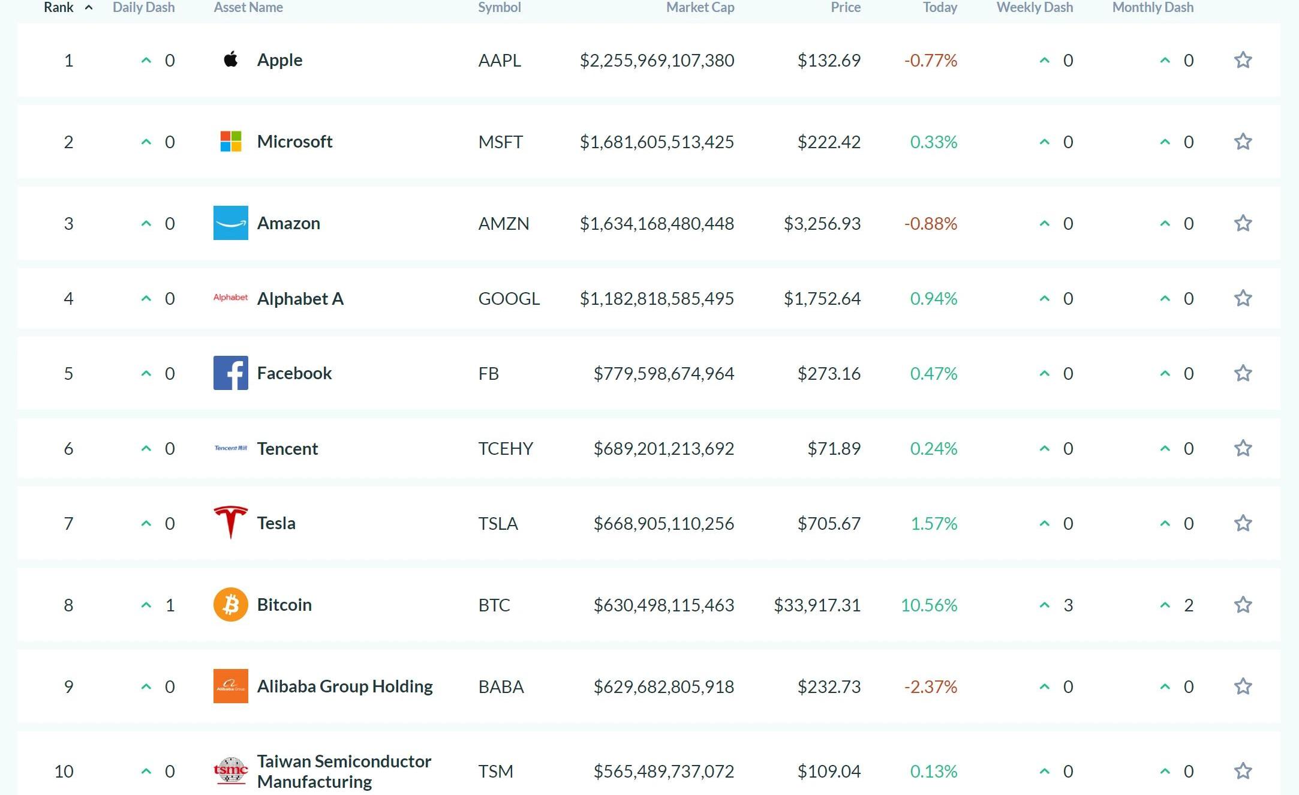
Task: Toggle favorite star for Apple
Action: (1243, 60)
